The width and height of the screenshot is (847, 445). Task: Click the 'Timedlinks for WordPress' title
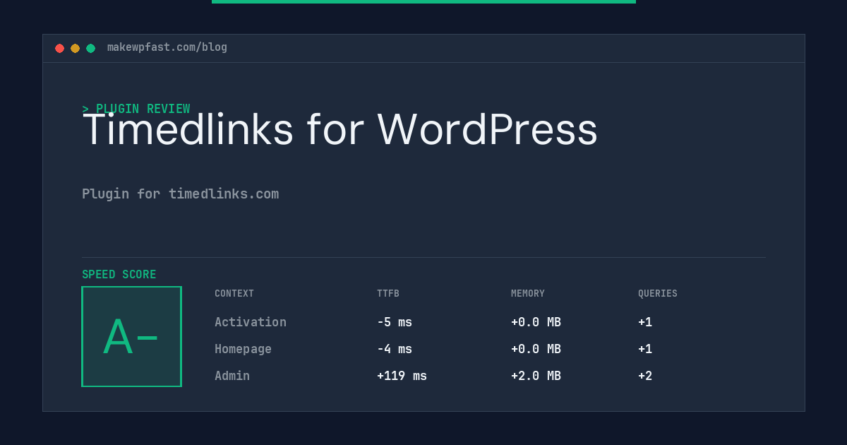[x=340, y=130]
